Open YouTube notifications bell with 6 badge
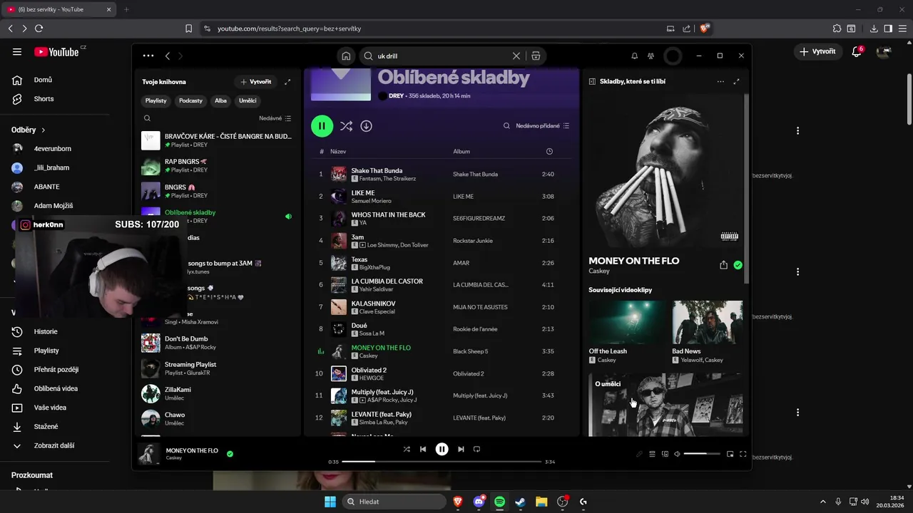 [857, 51]
